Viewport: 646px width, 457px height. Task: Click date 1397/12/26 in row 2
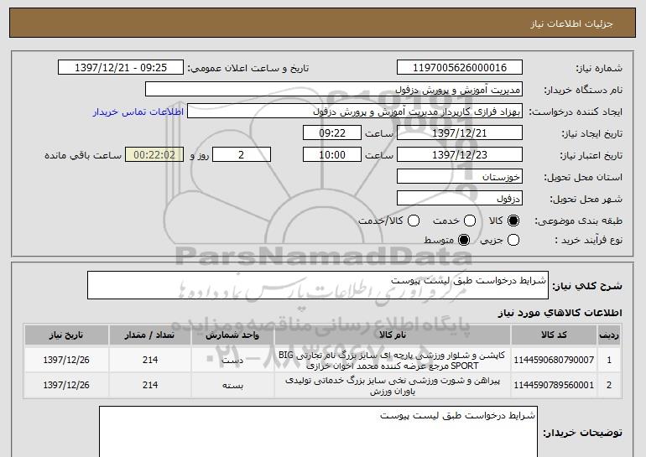click(66, 385)
